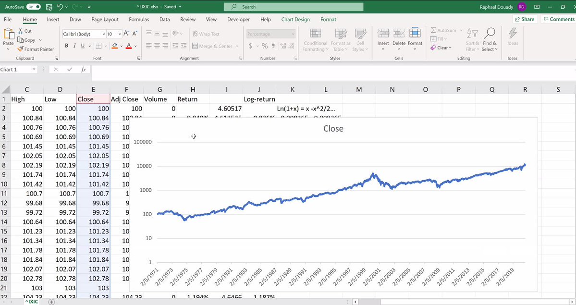Click the Clear eraser icon

[x=433, y=48]
